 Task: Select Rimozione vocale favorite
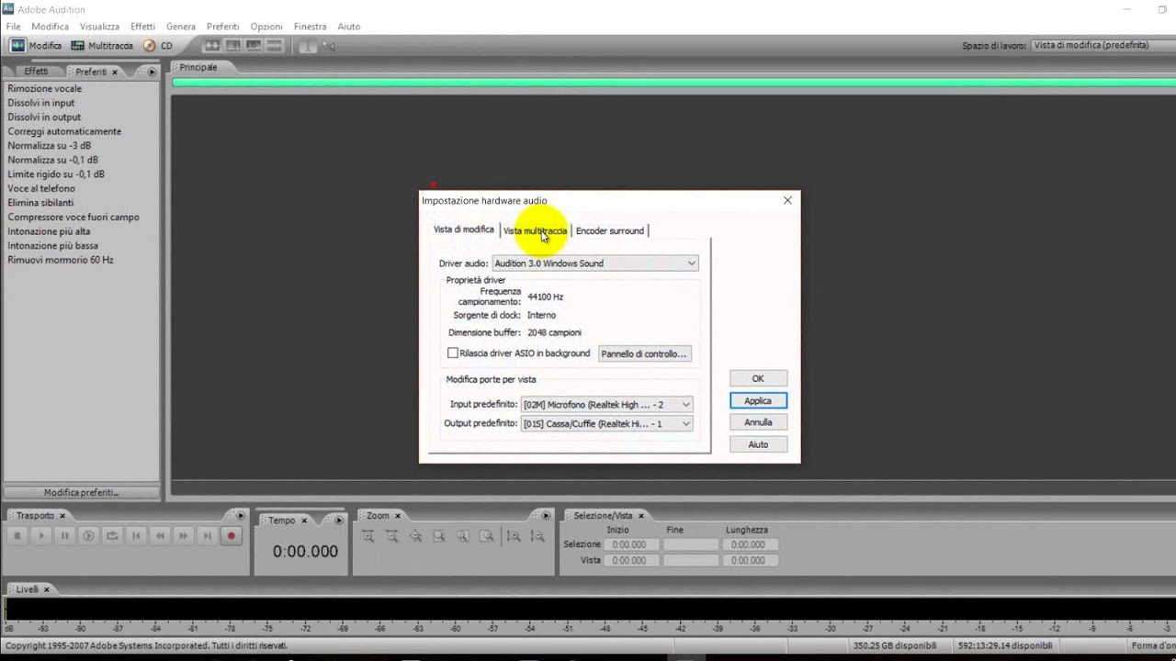[45, 89]
